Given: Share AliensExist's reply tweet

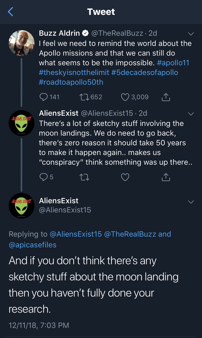Looking at the screenshot, I should tap(166, 177).
